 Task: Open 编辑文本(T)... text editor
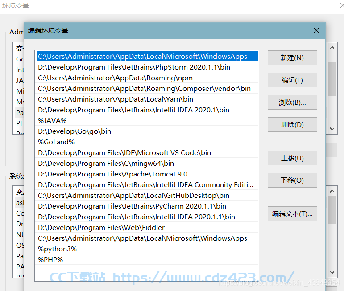[292, 213]
